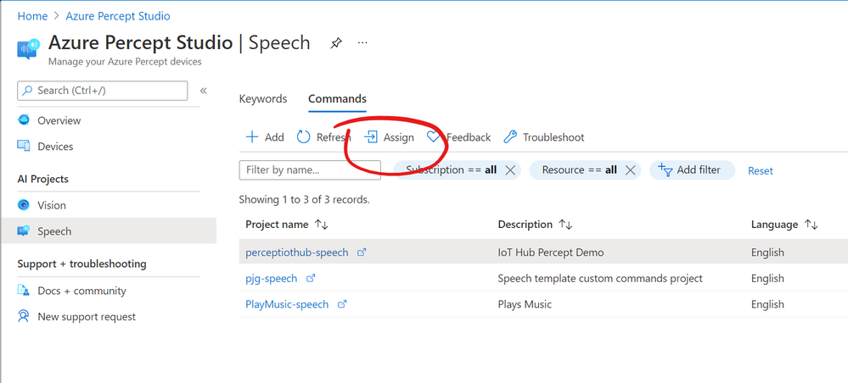Open Troubleshoot wrench tool
Image resolution: width=848 pixels, height=383 pixels.
pos(544,137)
